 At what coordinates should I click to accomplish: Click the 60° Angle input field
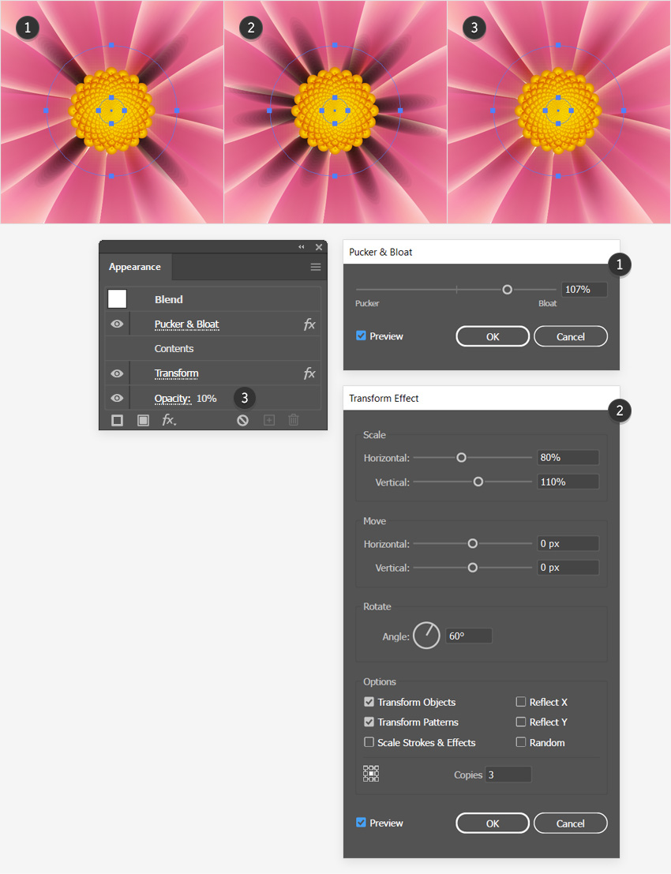(x=469, y=636)
